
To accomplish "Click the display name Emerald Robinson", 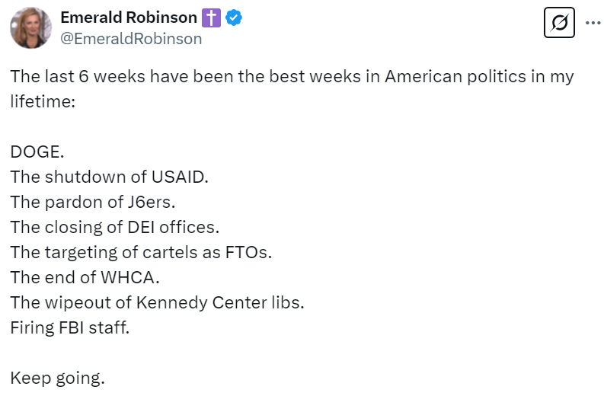I will tap(129, 18).
